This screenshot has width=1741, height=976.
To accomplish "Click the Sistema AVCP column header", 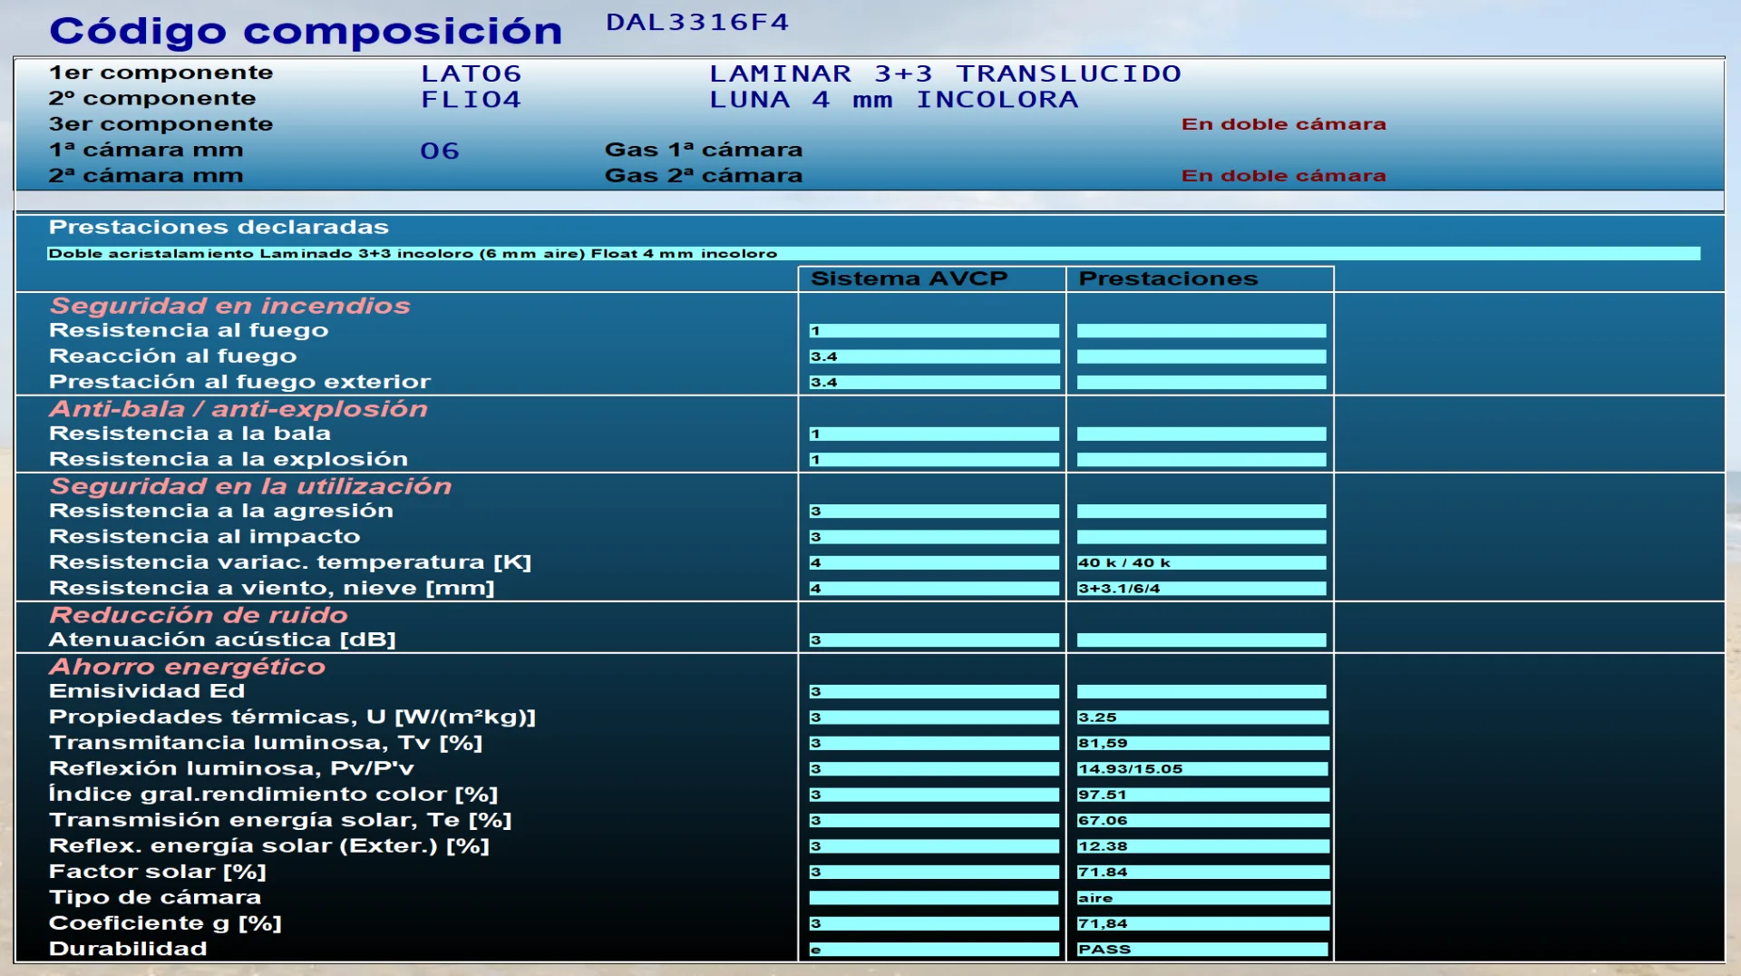I will (x=909, y=278).
